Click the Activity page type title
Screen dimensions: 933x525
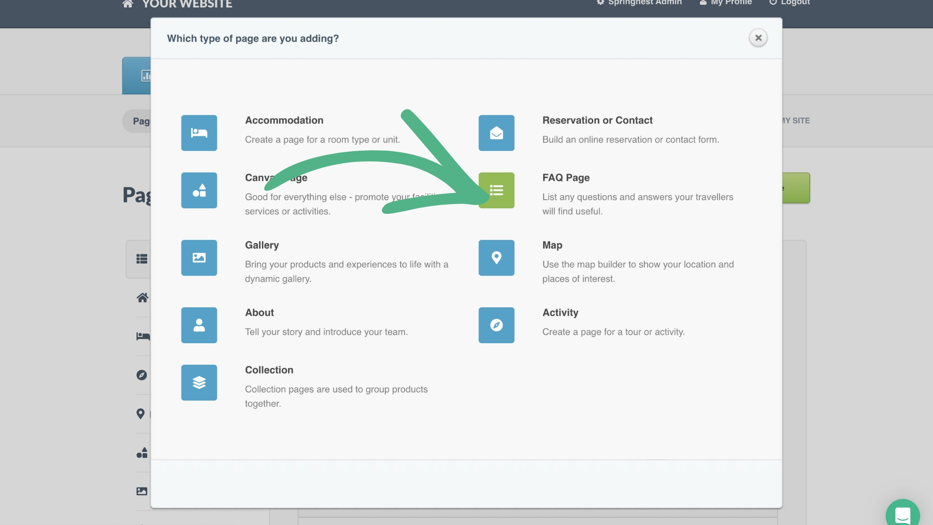tap(560, 313)
